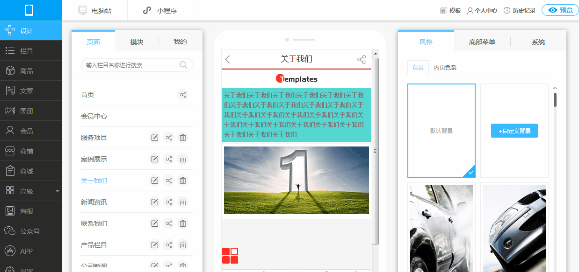Tap the back arrow in phone preview

228,59
